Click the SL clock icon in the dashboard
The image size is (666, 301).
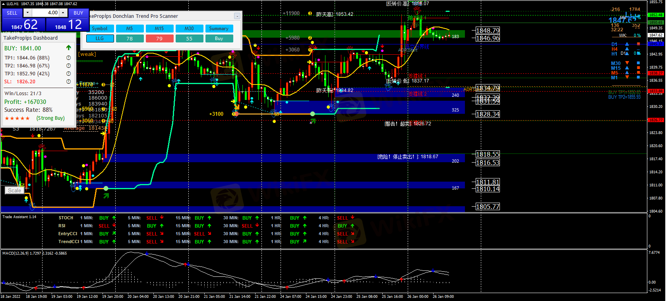coord(68,82)
